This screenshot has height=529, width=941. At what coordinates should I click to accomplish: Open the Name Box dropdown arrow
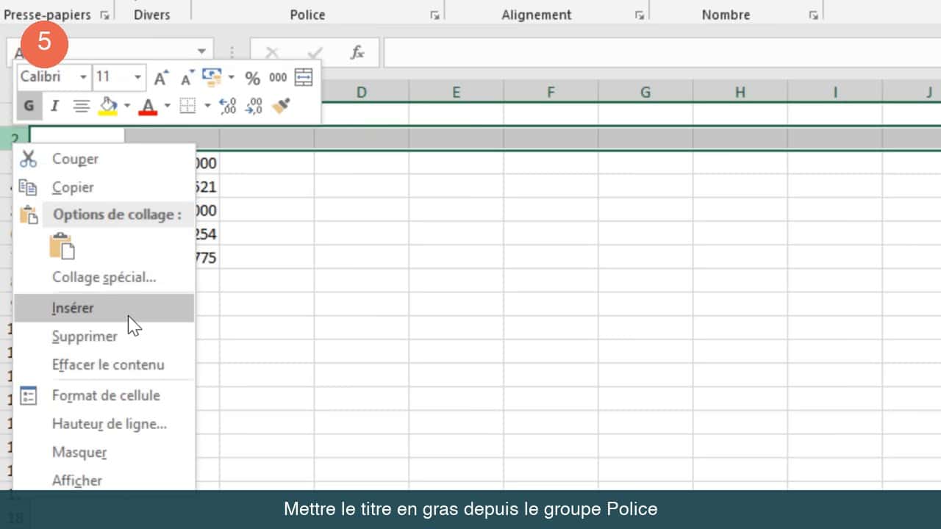pos(201,51)
